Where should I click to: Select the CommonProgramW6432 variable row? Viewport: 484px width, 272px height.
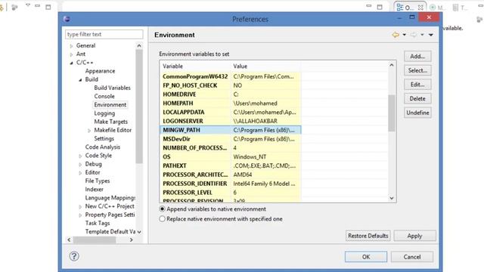coord(230,76)
